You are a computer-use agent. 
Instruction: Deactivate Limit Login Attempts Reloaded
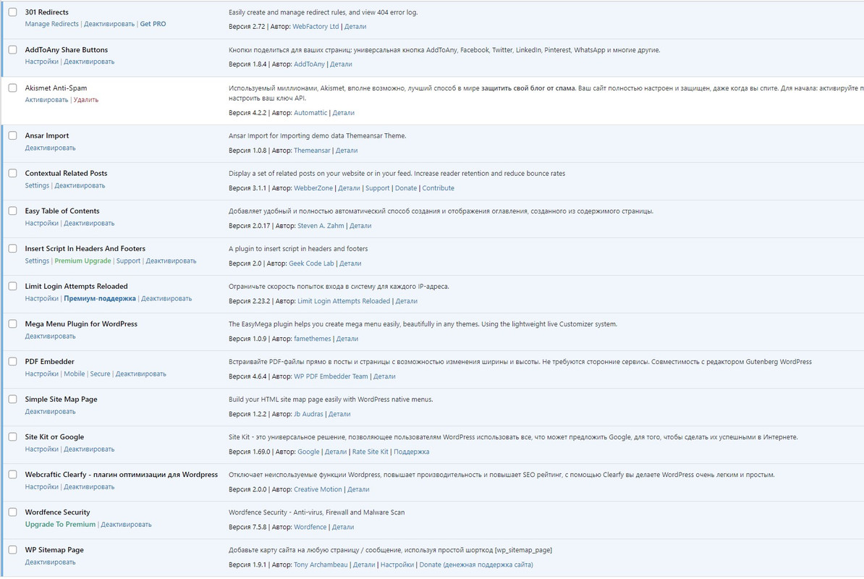pos(166,299)
